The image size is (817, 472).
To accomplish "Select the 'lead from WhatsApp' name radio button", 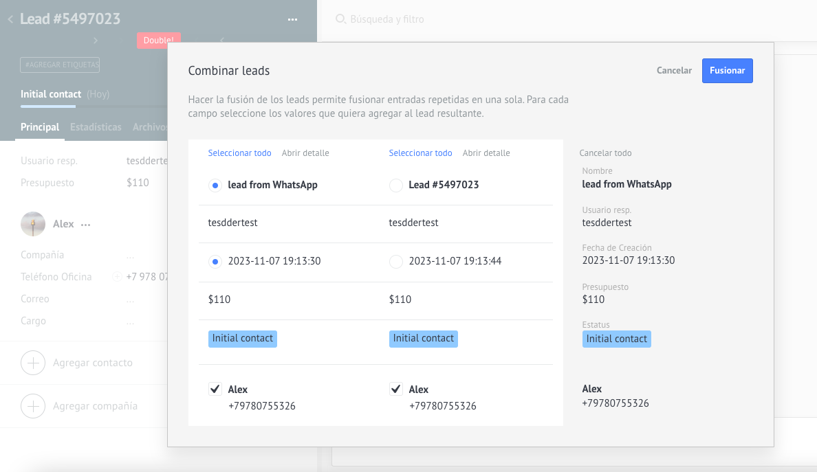I will 215,186.
